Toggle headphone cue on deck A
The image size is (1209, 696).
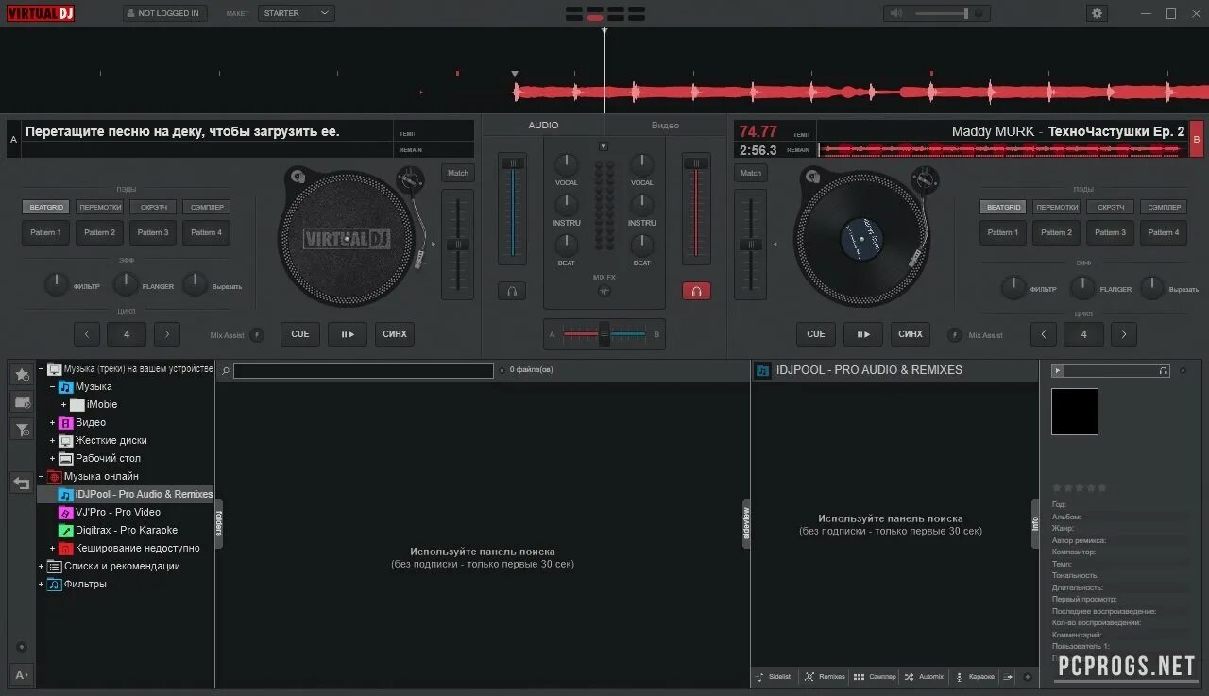click(511, 291)
